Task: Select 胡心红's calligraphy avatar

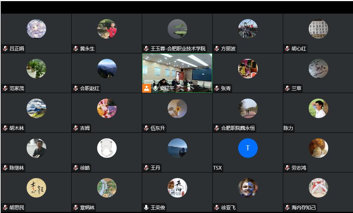Action: click(x=318, y=29)
